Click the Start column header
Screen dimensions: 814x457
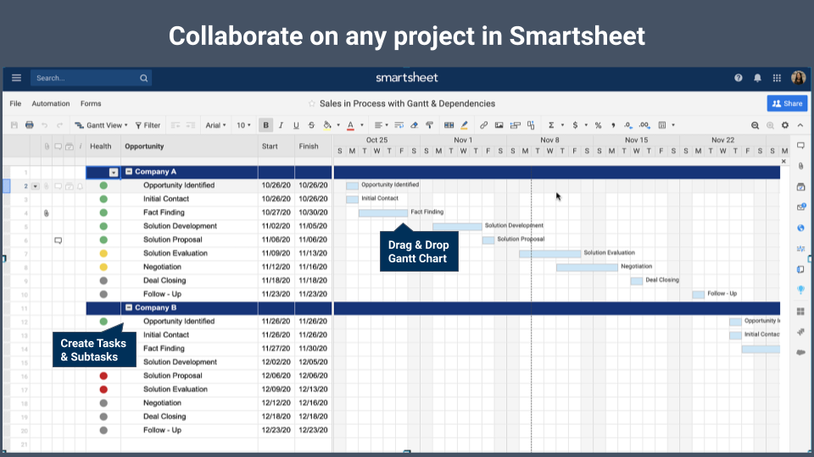click(x=276, y=146)
